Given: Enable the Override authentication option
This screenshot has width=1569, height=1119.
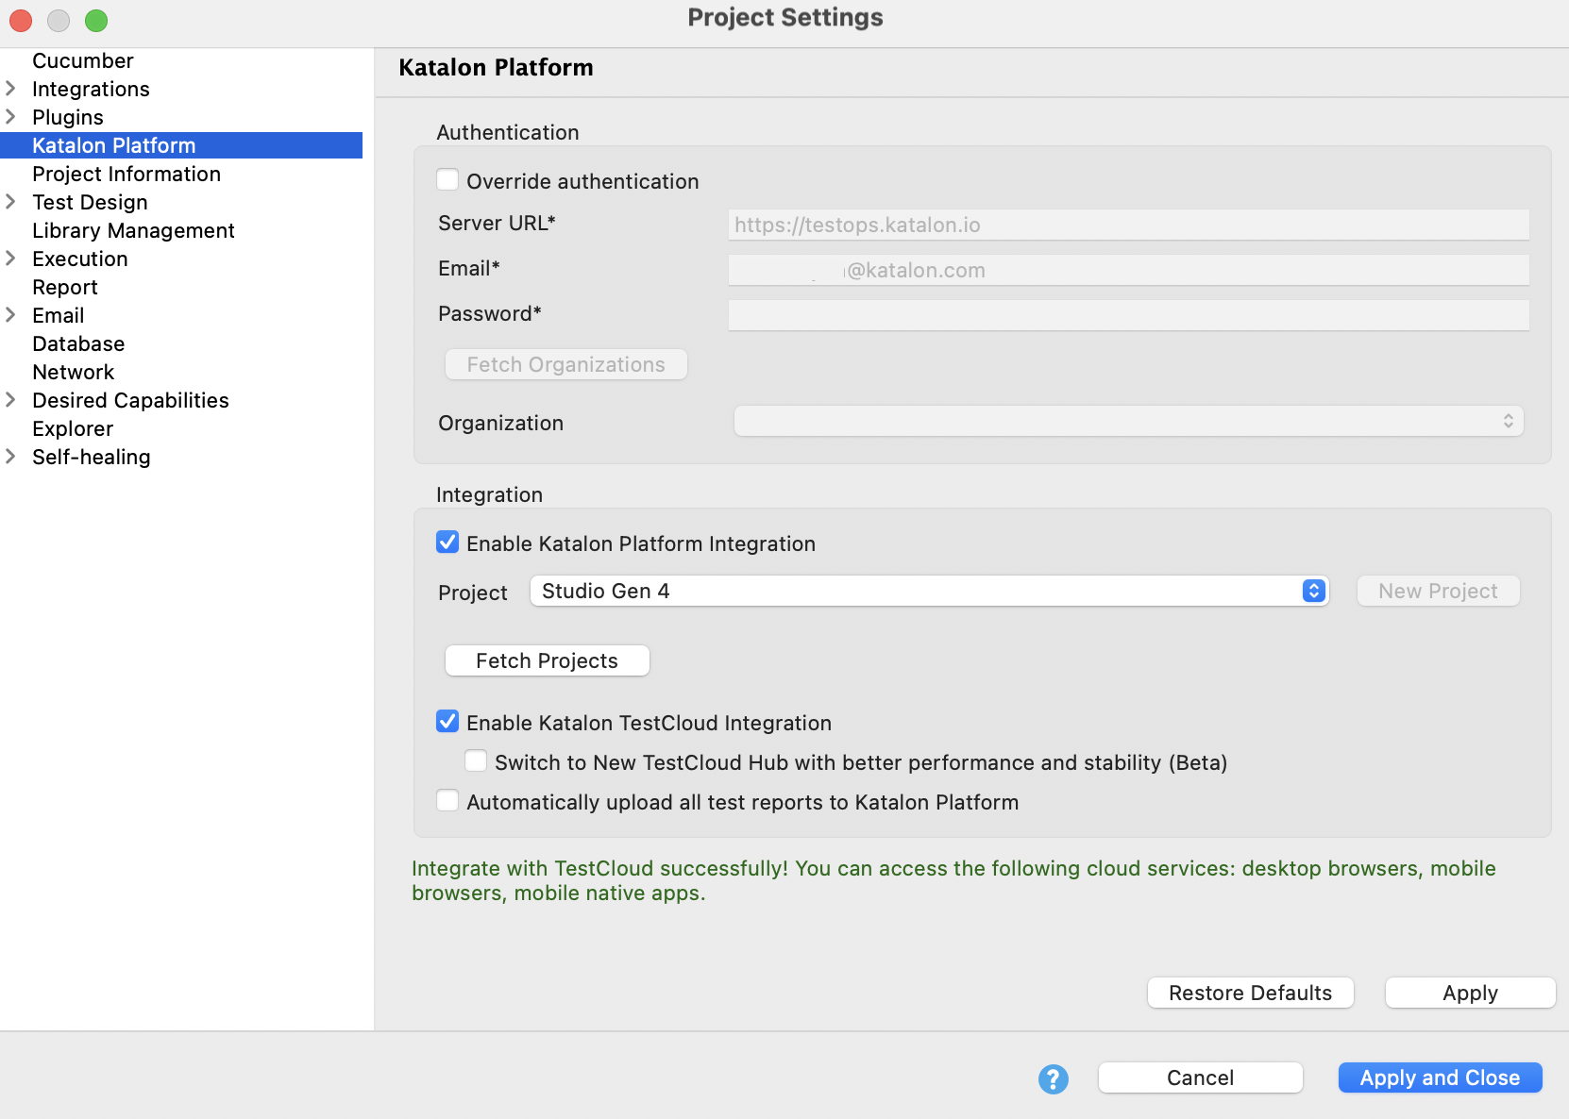Looking at the screenshot, I should (x=448, y=179).
